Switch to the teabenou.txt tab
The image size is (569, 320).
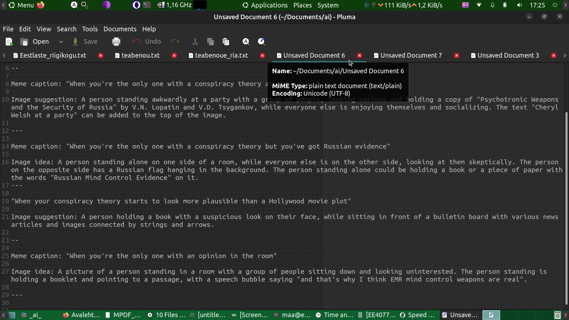(x=140, y=55)
